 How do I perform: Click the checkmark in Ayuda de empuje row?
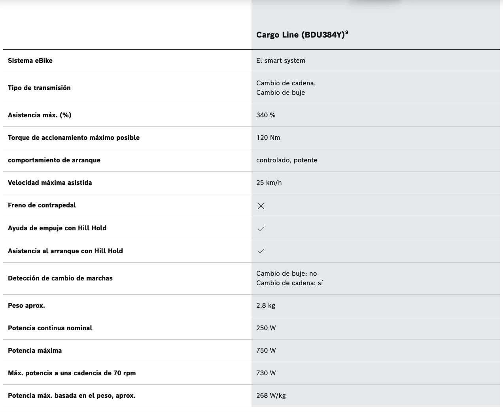point(261,229)
